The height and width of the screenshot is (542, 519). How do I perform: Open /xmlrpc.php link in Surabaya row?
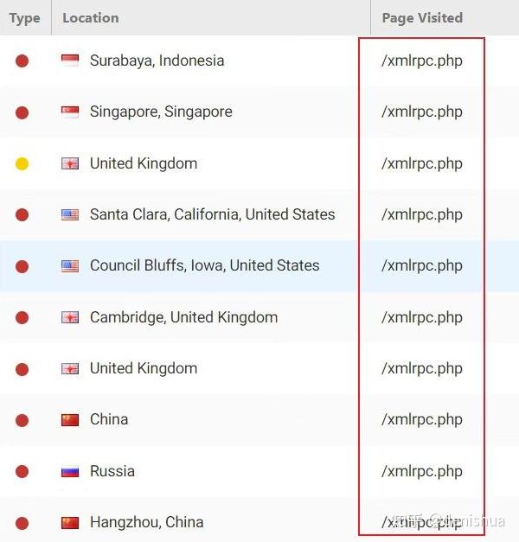point(422,61)
